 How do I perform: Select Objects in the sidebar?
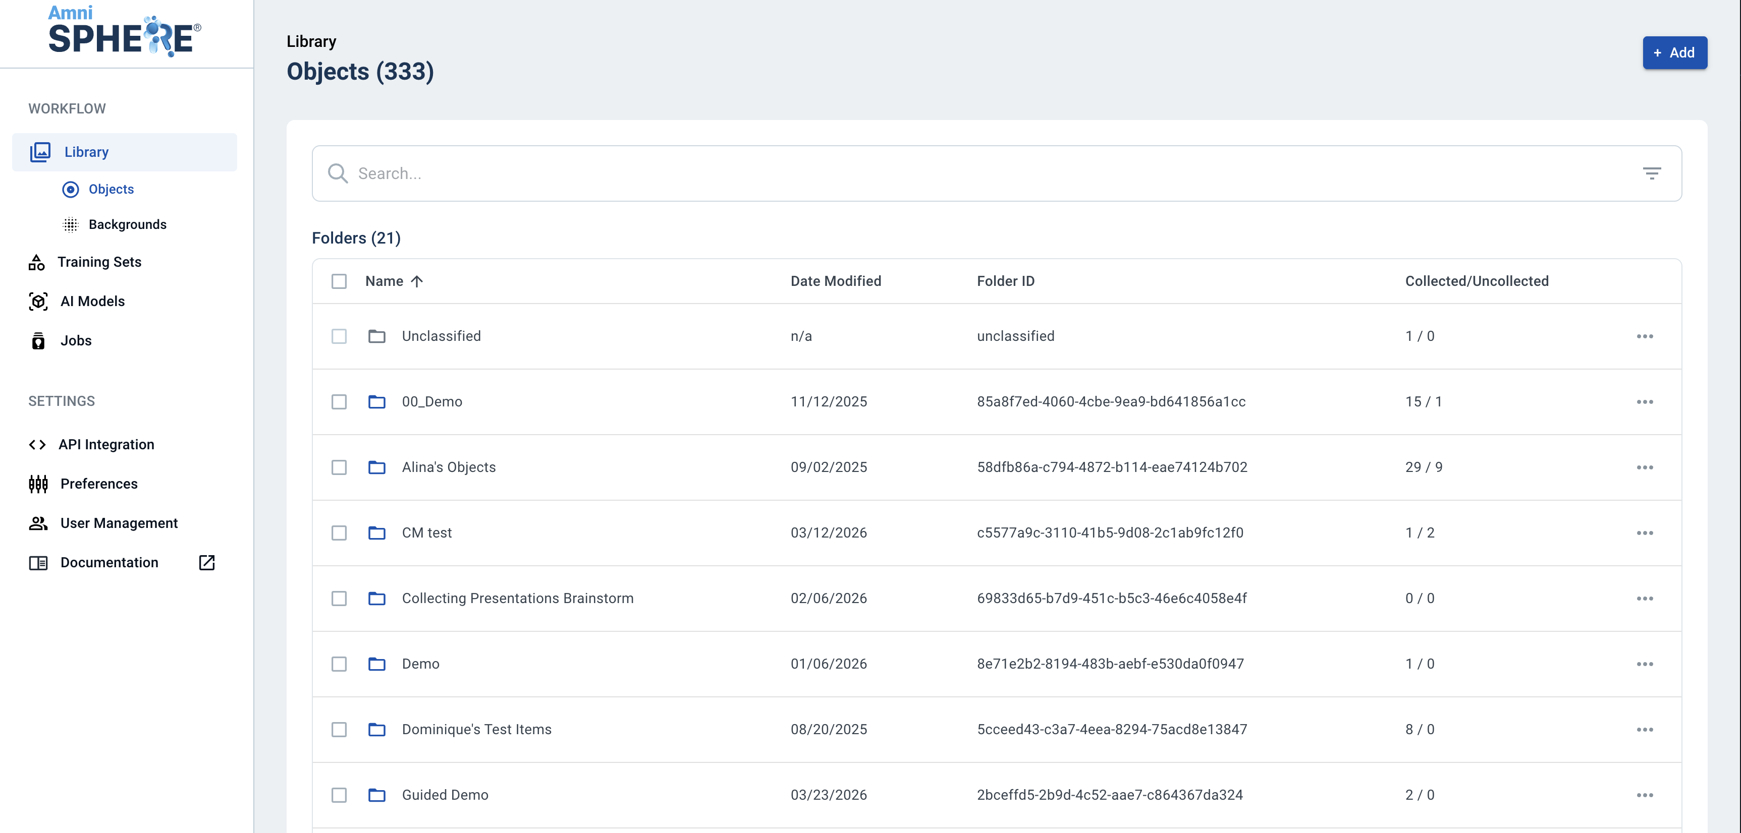111,189
